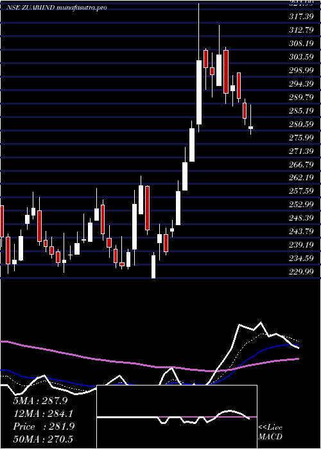Click the 12MA : 284.1 value

[43, 414]
